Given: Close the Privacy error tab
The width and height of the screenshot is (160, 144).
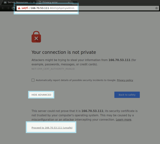Looking at the screenshot, I should (69, 2).
